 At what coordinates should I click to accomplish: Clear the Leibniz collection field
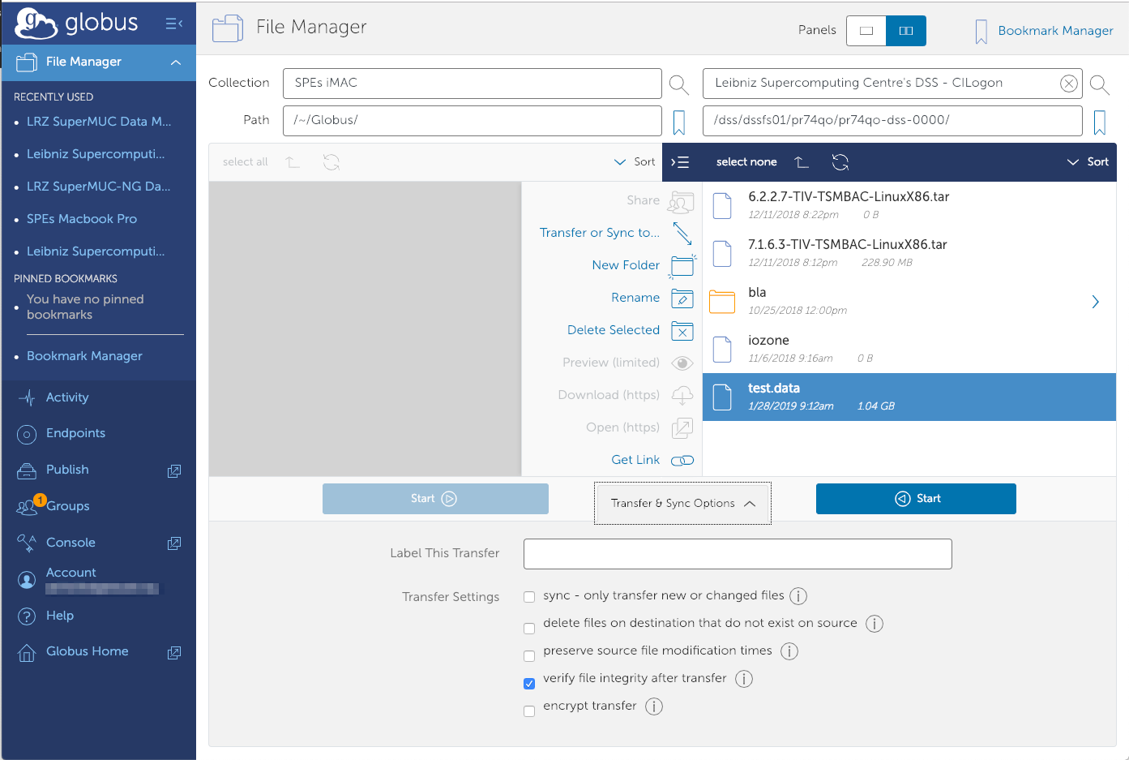pos(1069,84)
